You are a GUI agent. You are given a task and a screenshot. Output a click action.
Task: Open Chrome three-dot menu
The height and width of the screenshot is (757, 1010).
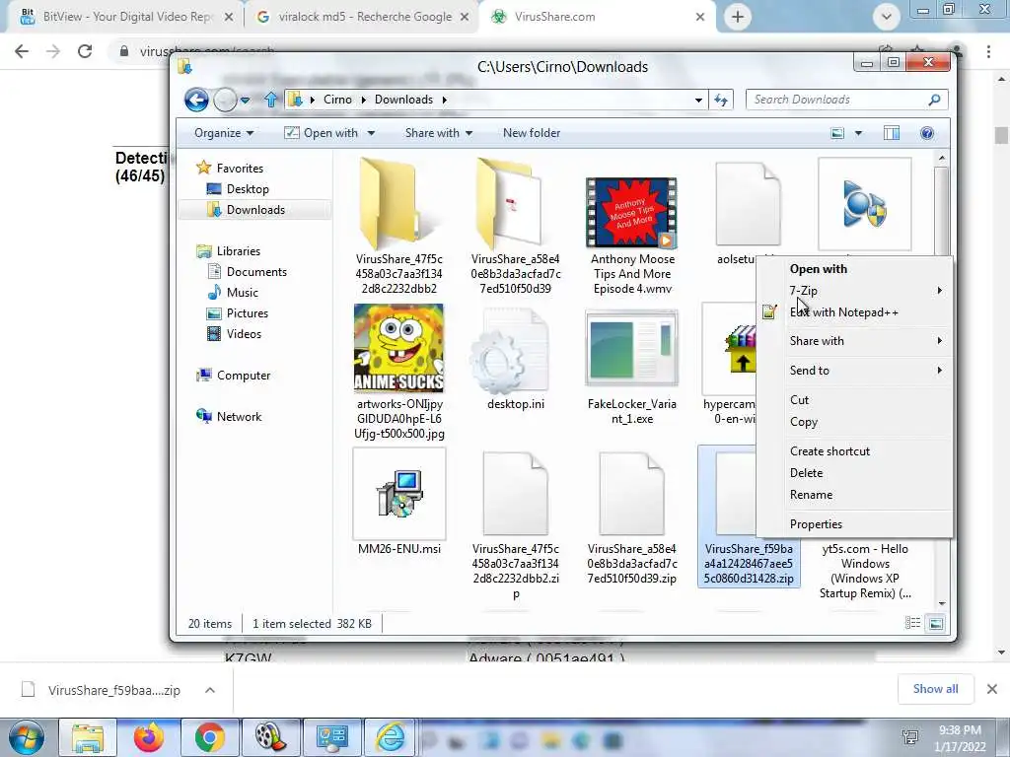pyautogui.click(x=988, y=51)
